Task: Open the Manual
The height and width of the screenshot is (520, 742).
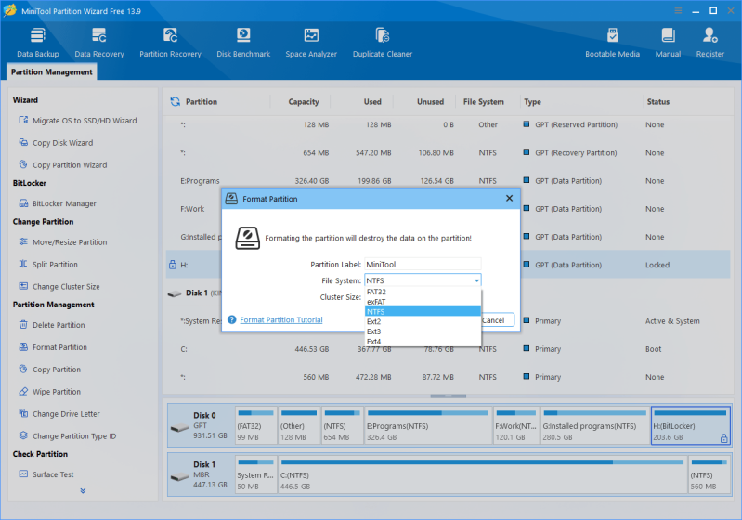Action: coord(668,43)
